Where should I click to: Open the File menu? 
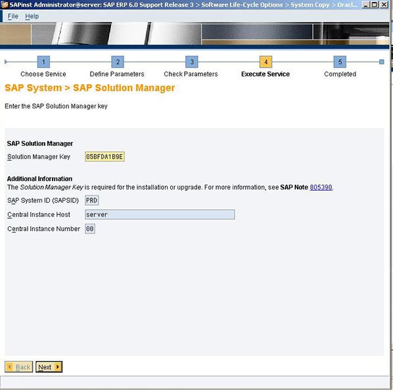(x=12, y=16)
